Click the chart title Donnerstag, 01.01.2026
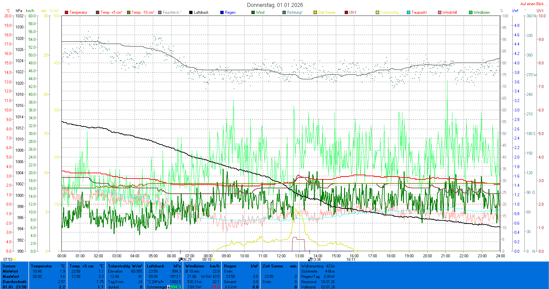 tap(275, 5)
